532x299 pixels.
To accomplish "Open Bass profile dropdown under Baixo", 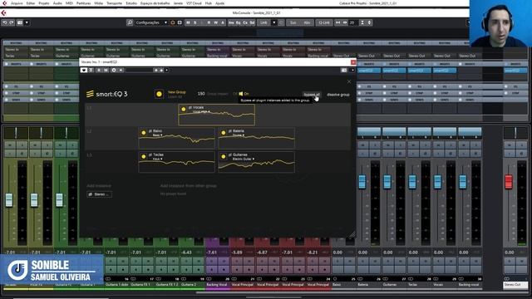I will point(157,135).
